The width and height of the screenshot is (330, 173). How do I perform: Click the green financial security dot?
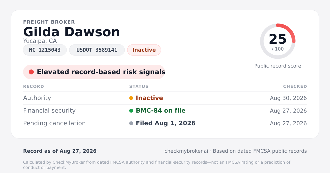[x=131, y=111]
